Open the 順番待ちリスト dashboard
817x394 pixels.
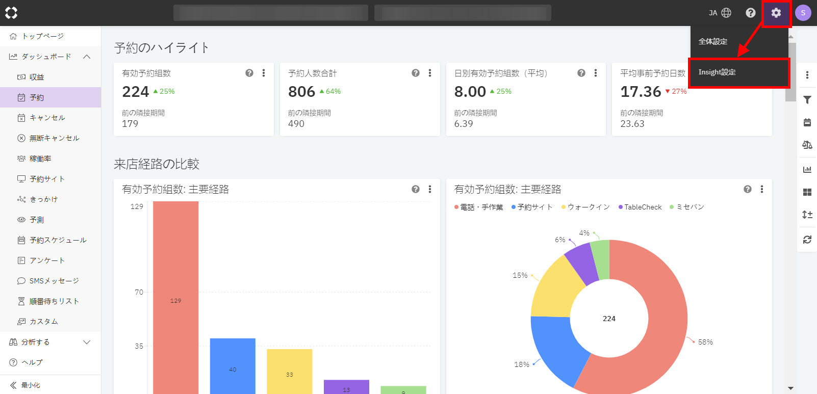[50, 301]
